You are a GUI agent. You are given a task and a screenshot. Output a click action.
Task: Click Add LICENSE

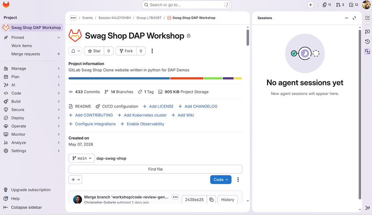pos(158,106)
